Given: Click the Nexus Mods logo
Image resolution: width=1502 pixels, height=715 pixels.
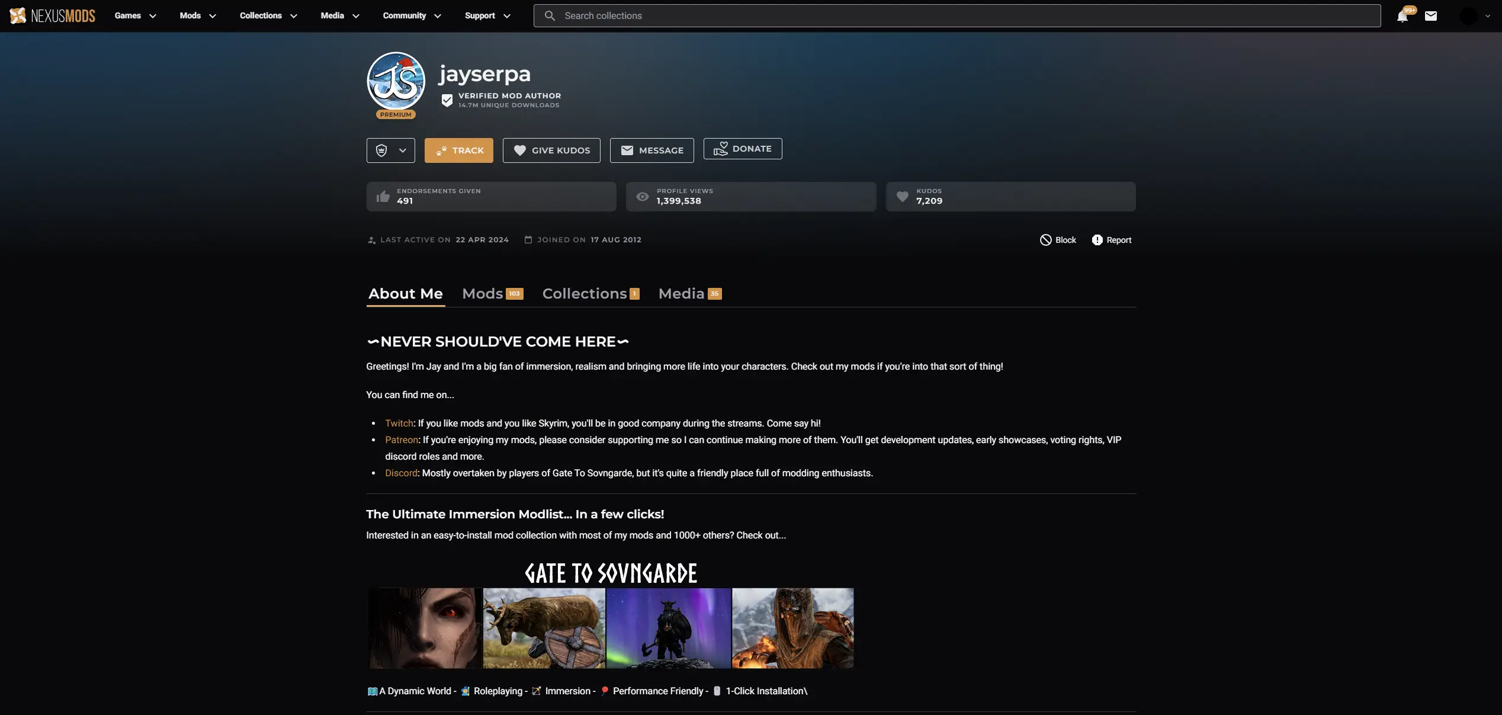Looking at the screenshot, I should [x=52, y=15].
